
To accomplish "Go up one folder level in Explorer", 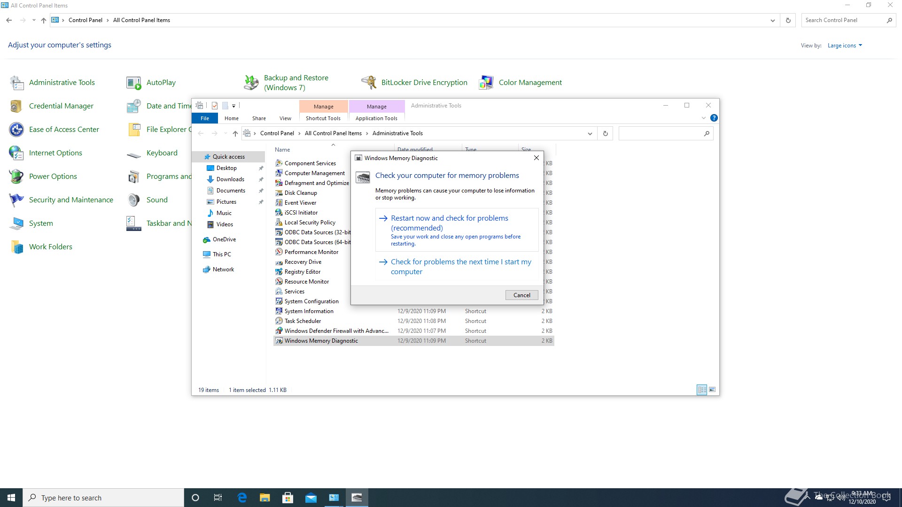I will (x=235, y=134).
